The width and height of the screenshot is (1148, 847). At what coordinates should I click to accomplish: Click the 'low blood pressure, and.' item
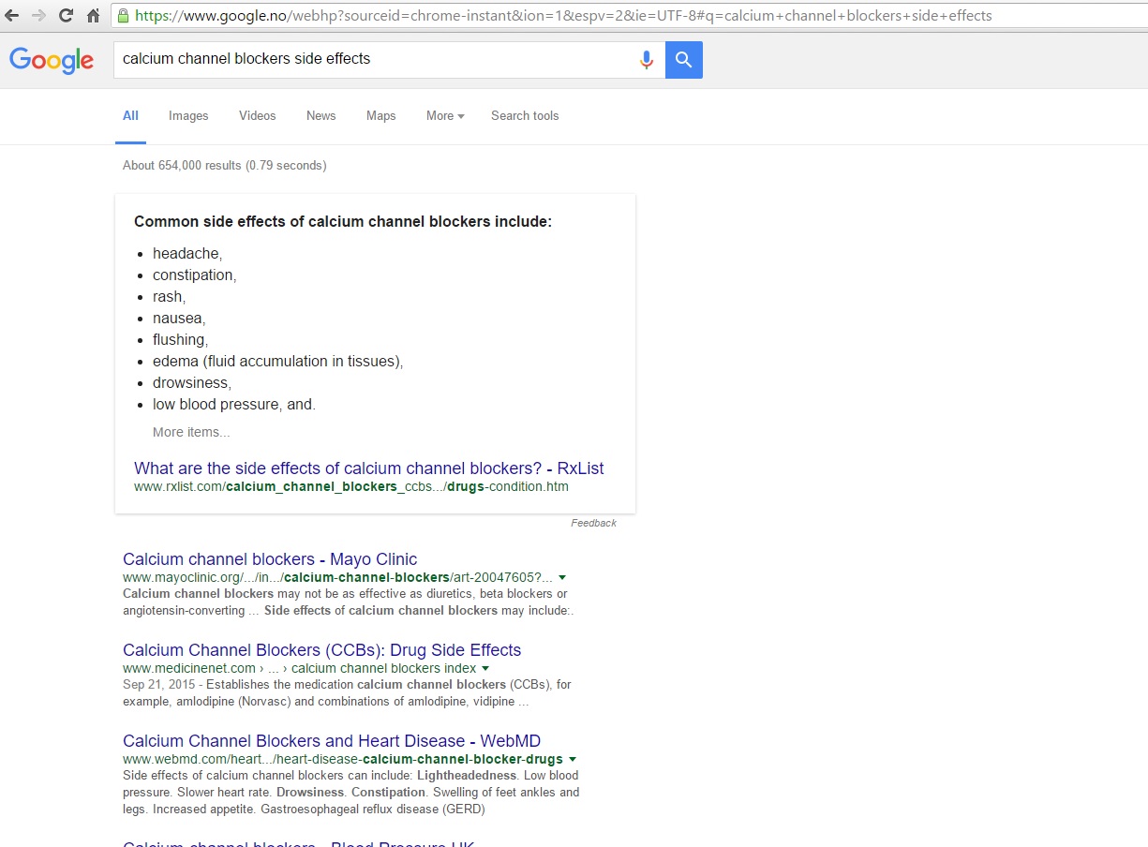[234, 405]
